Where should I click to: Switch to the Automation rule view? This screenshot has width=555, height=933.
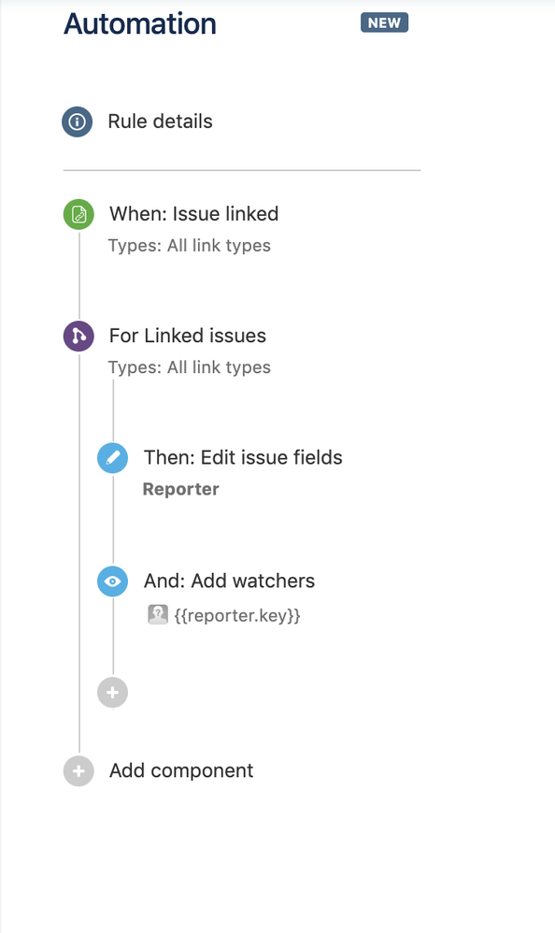[139, 24]
